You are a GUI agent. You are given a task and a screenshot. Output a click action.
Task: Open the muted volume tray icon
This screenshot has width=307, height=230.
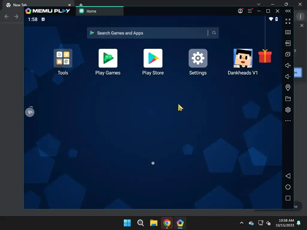[268, 223]
